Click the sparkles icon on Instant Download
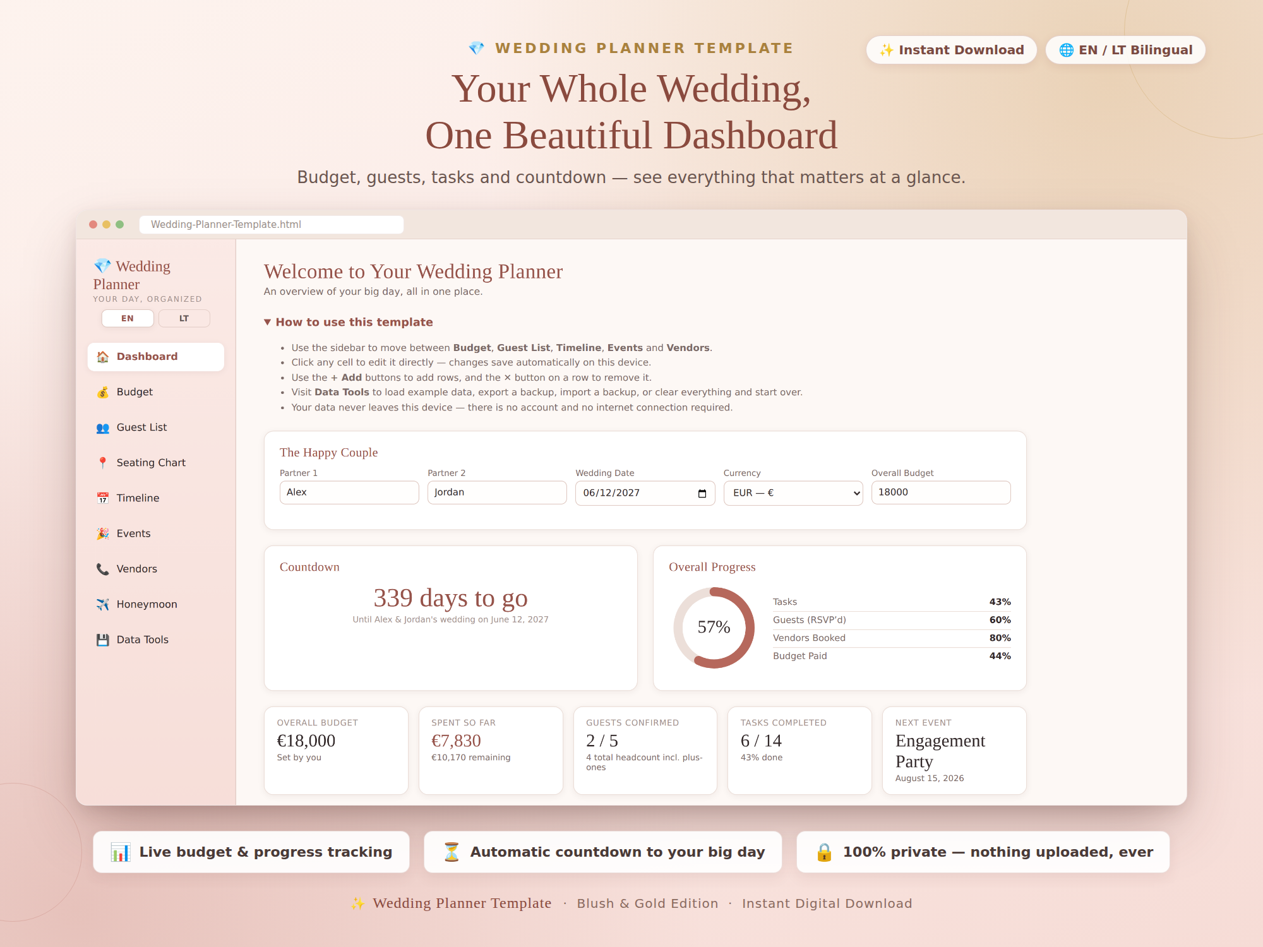1263x947 pixels. click(887, 50)
